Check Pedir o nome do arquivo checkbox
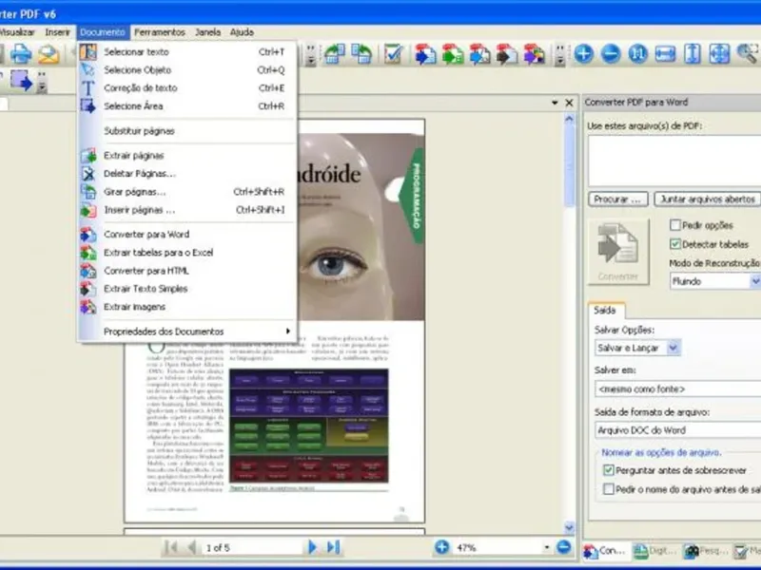The image size is (761, 570). point(608,489)
